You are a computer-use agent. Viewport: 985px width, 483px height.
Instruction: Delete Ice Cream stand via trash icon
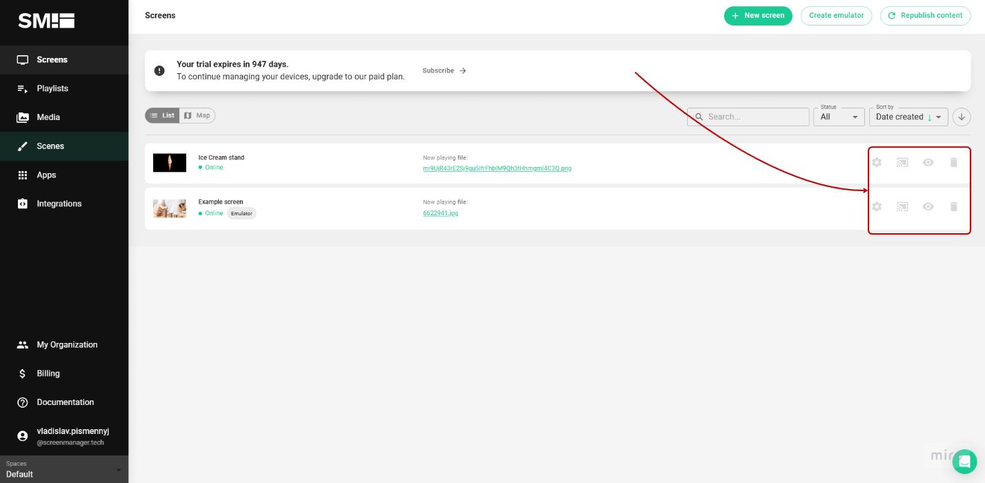pos(954,163)
